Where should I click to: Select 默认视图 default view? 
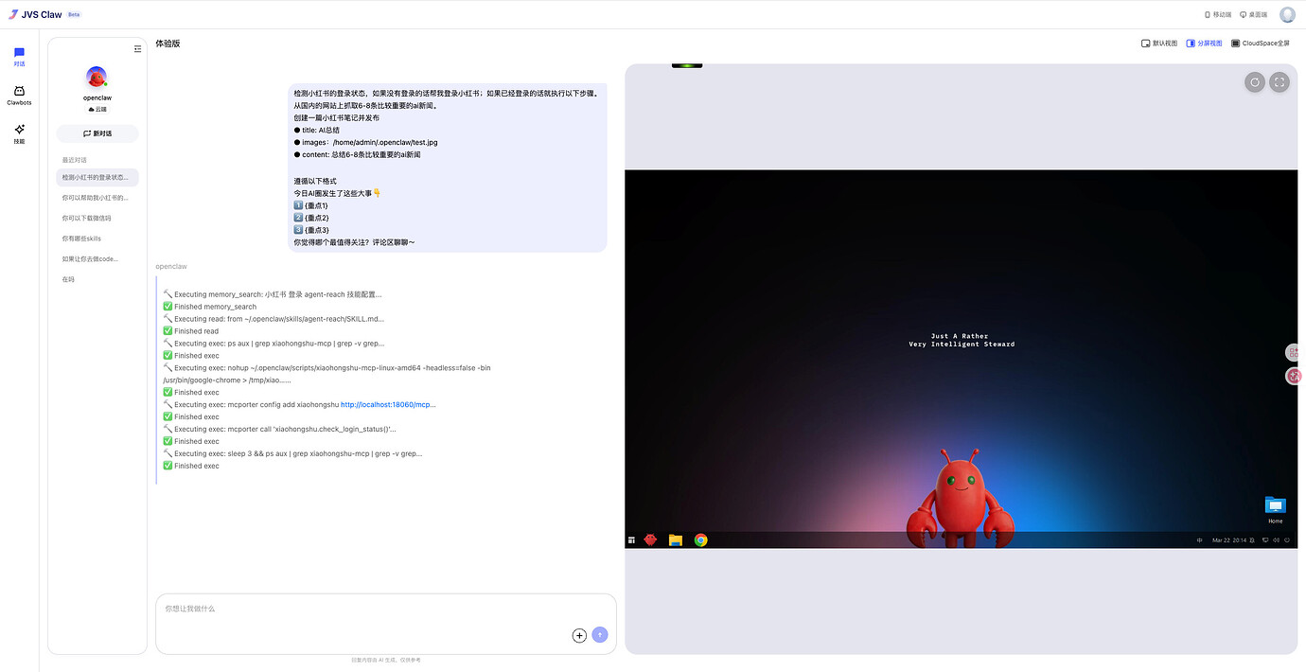point(1159,44)
